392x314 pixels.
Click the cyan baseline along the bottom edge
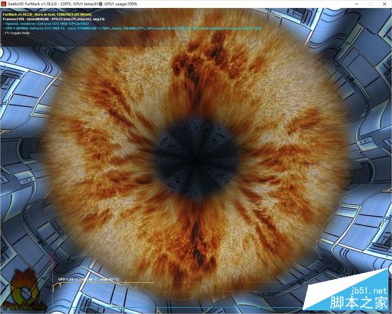pos(214,307)
